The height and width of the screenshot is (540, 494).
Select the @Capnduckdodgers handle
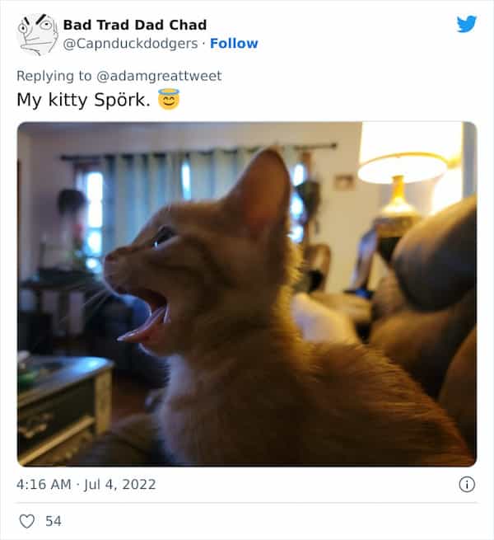pyautogui.click(x=131, y=44)
